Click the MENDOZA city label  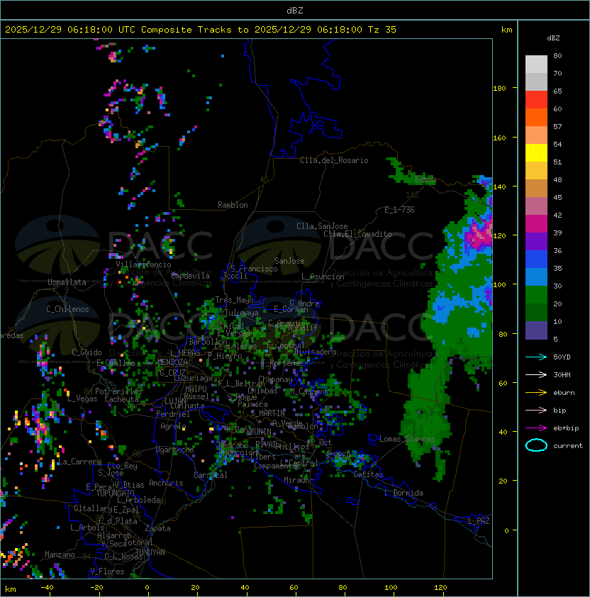172,362
